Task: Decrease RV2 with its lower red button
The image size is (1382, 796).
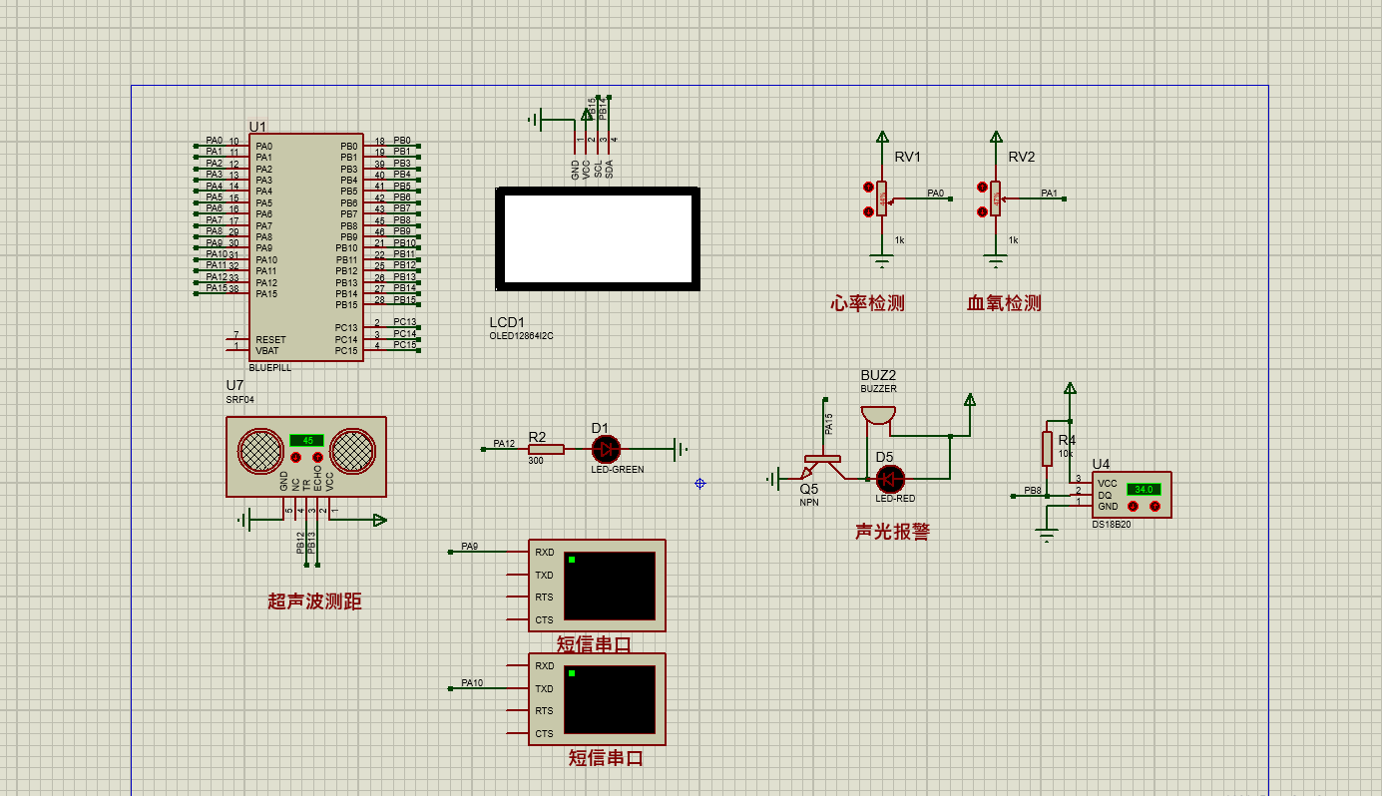Action: [x=984, y=210]
